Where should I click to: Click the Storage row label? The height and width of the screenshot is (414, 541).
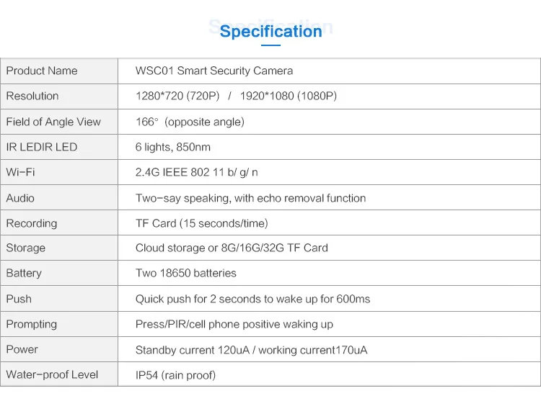tap(26, 248)
